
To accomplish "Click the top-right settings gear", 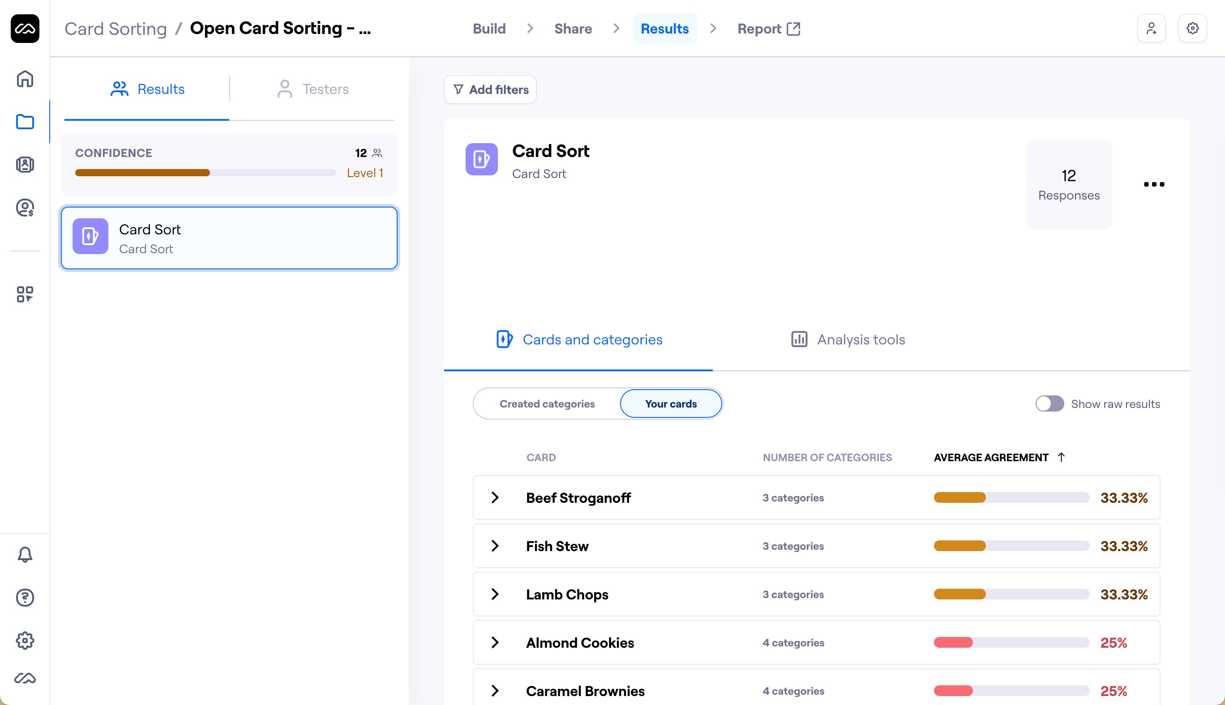I will click(1192, 29).
